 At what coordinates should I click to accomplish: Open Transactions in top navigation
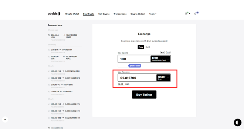click(120, 14)
